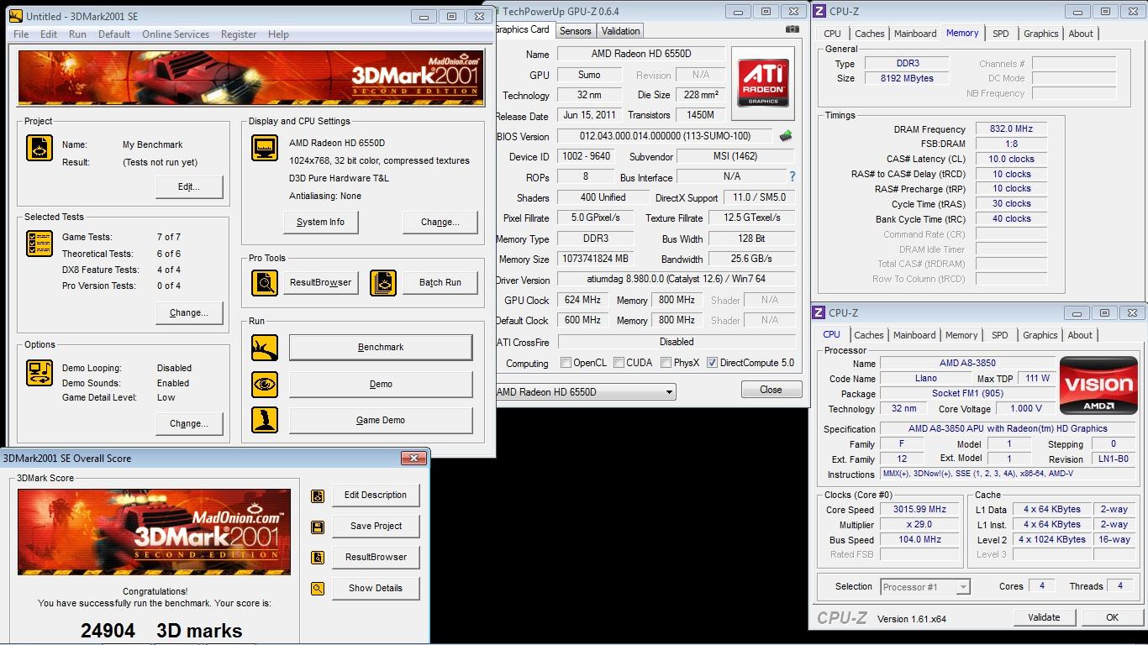Click the Edit... button in Project section

[x=189, y=186]
